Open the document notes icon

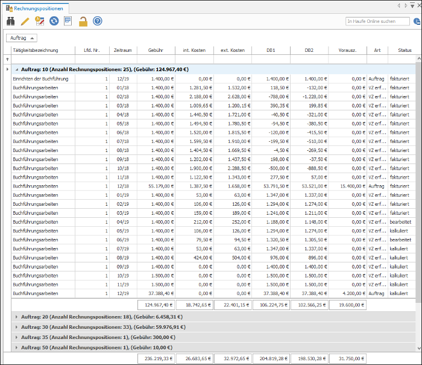68,21
